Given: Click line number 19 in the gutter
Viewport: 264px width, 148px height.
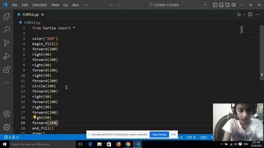Looking at the screenshot, I should (x=23, y=123).
